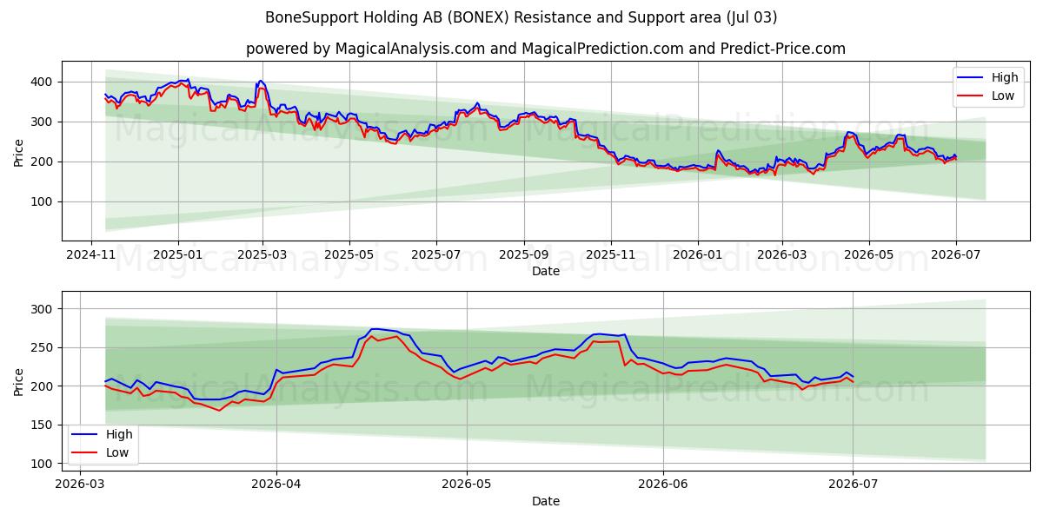1043x521 pixels.
Task: Click 'High' in the top chart legend
Action: click(x=1004, y=77)
